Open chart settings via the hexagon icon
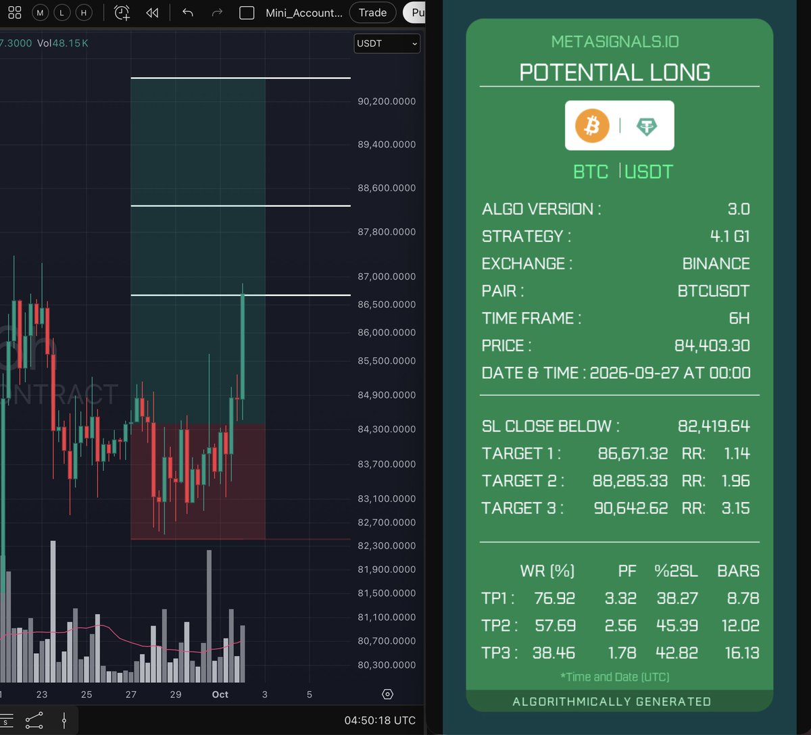The image size is (811, 735). point(387,694)
